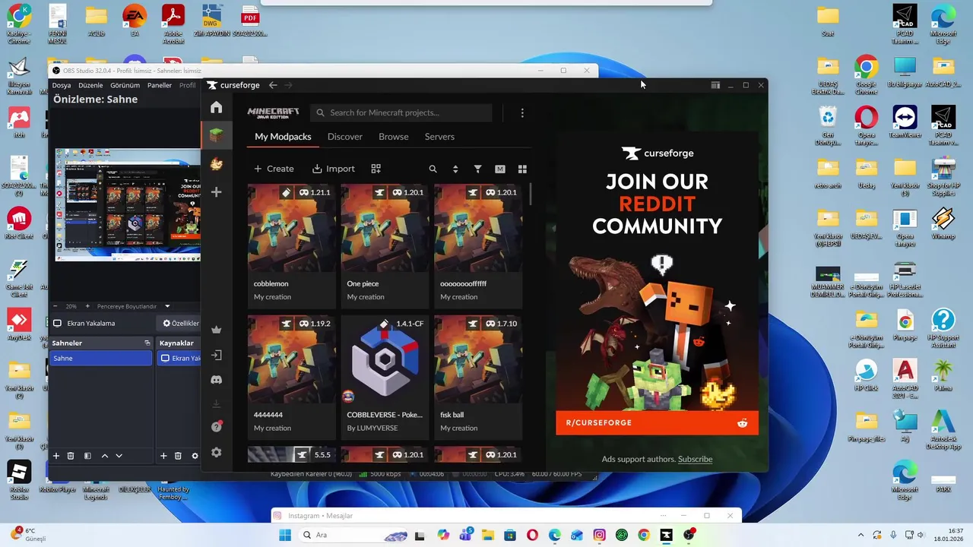Image resolution: width=973 pixels, height=547 pixels.
Task: Click the scene filters icon in OBS Sahneler toolbar
Action: 87,456
